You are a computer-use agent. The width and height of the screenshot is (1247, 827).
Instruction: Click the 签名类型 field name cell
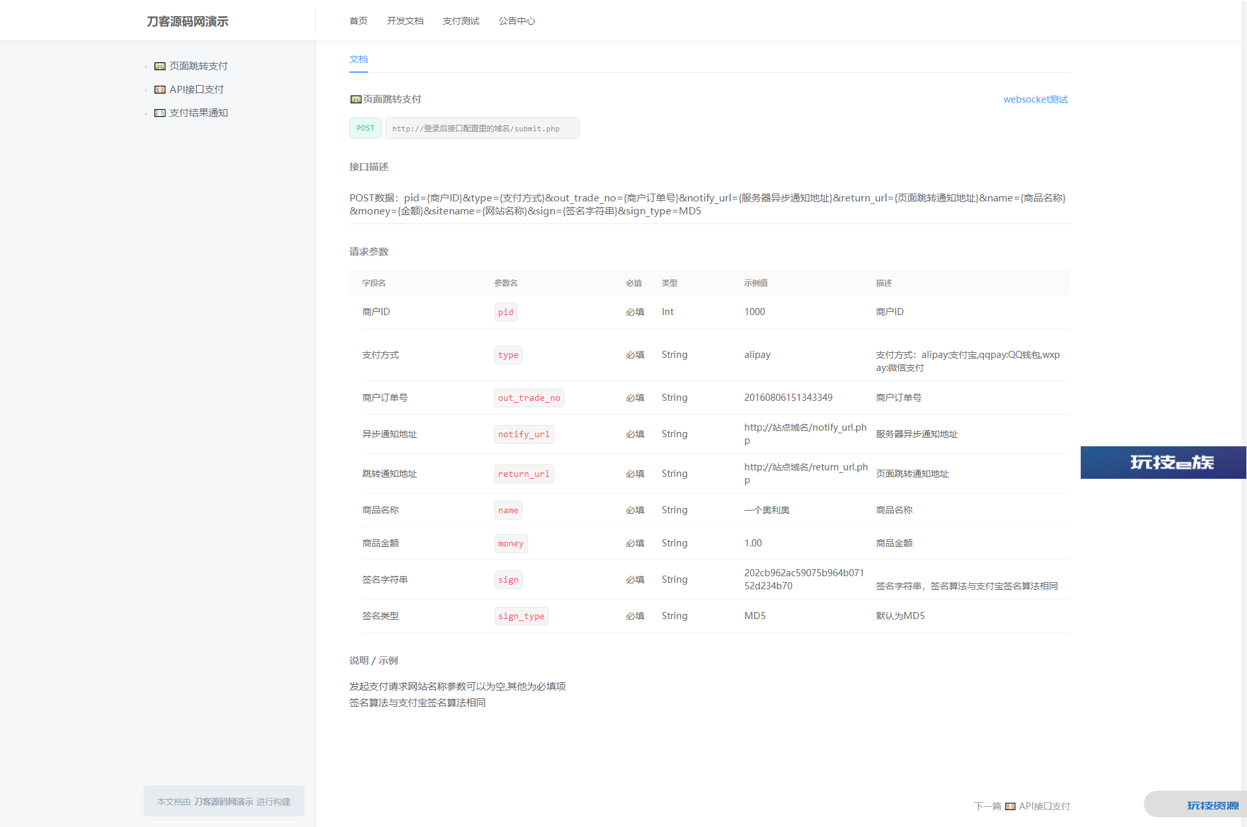pos(381,616)
